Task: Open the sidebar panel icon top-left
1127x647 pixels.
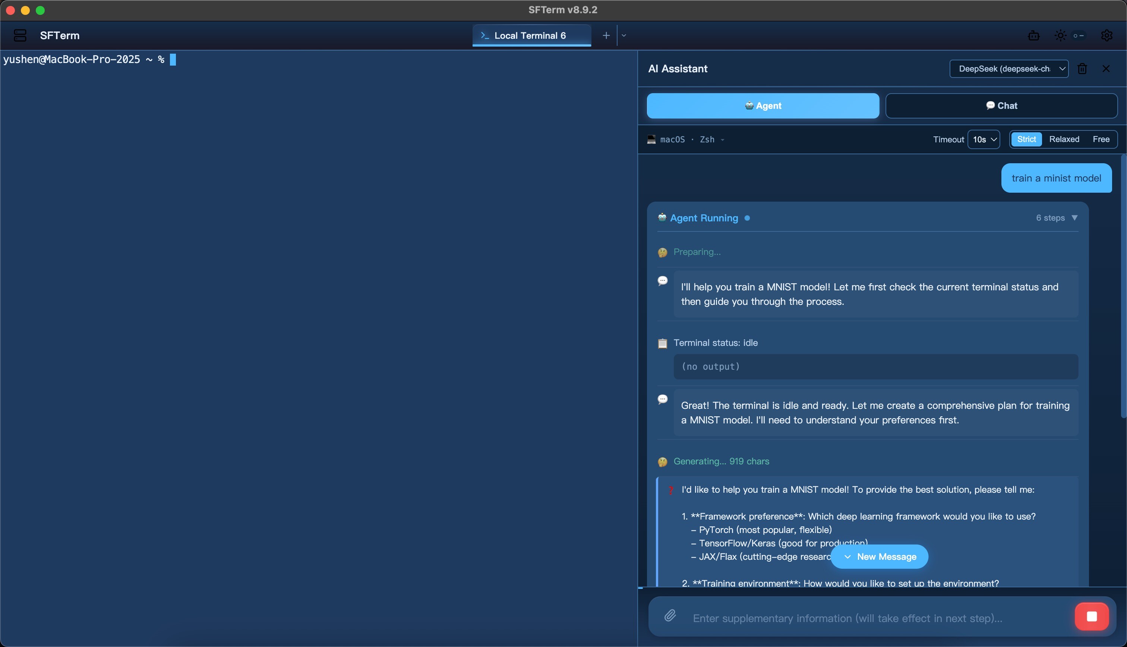Action: pyautogui.click(x=19, y=35)
